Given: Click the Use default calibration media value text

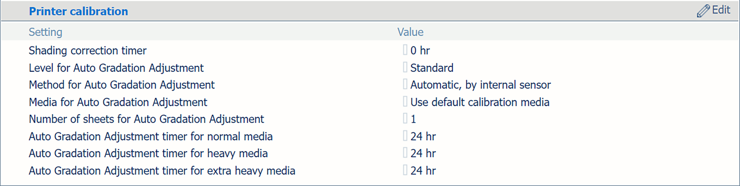Looking at the screenshot, I should [x=480, y=102].
